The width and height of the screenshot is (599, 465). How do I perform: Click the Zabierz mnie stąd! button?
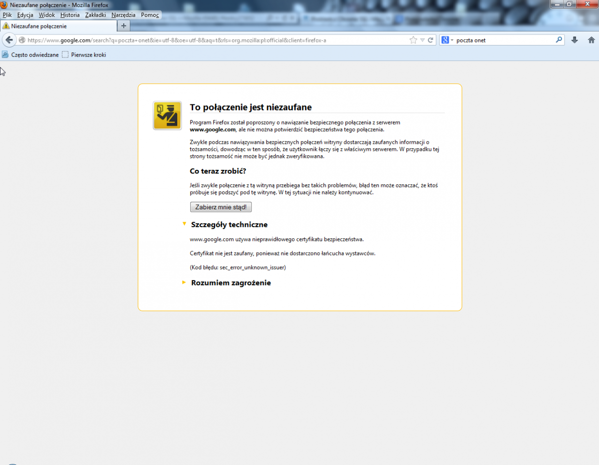[221, 207]
